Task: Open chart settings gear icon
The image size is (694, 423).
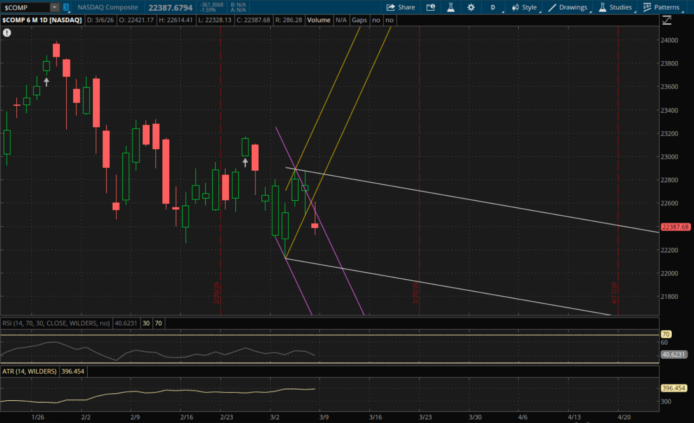Action: [x=471, y=7]
